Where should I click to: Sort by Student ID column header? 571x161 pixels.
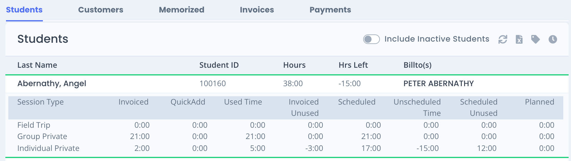point(219,65)
